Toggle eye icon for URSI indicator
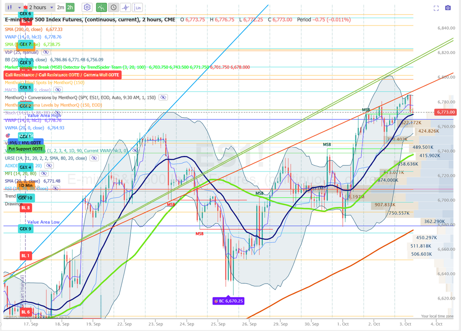The width and height of the screenshot is (461, 331). 94,158
